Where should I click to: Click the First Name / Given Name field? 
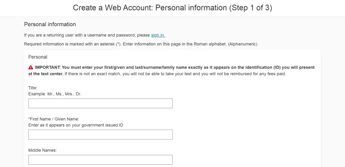(x=100, y=135)
